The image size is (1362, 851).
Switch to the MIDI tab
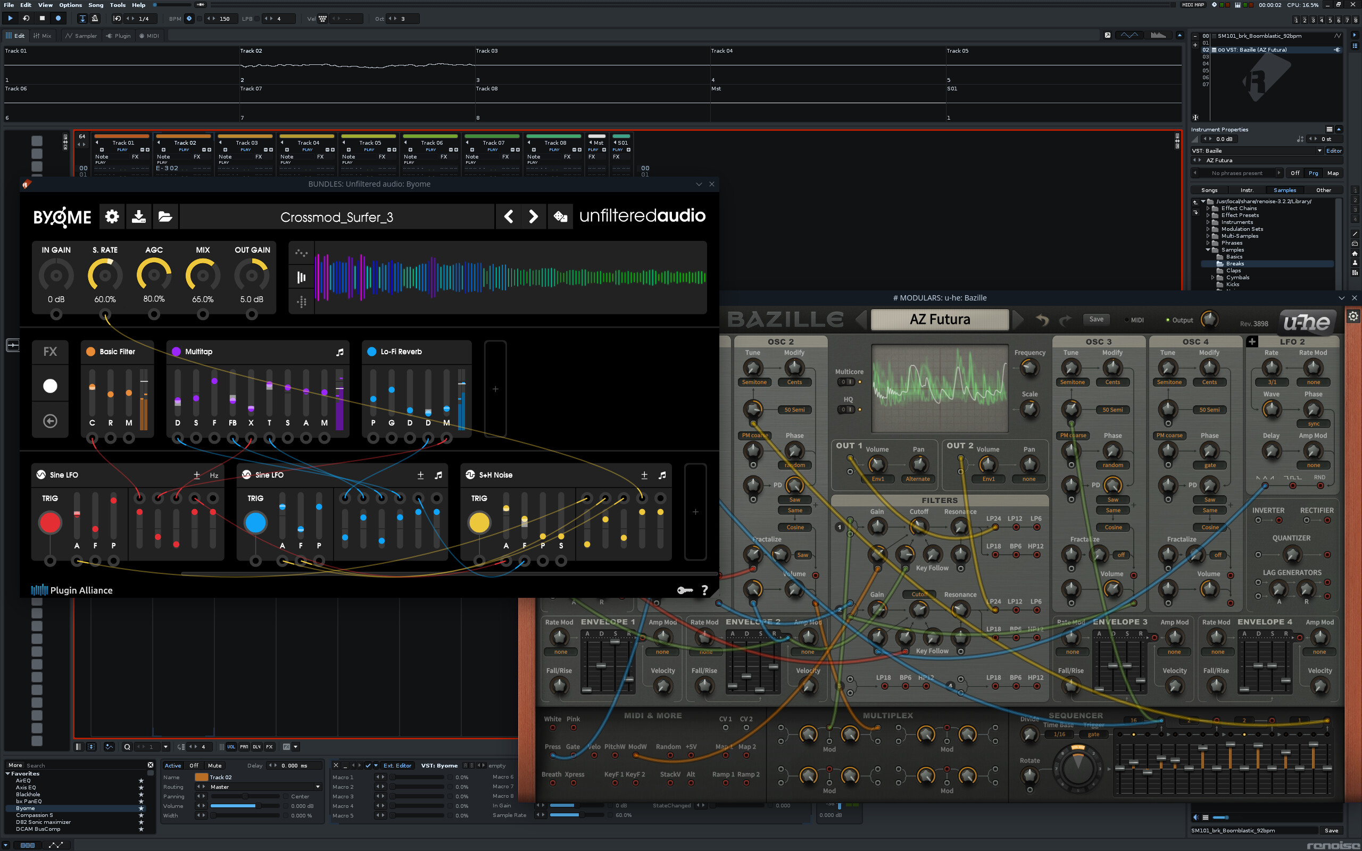pos(149,36)
